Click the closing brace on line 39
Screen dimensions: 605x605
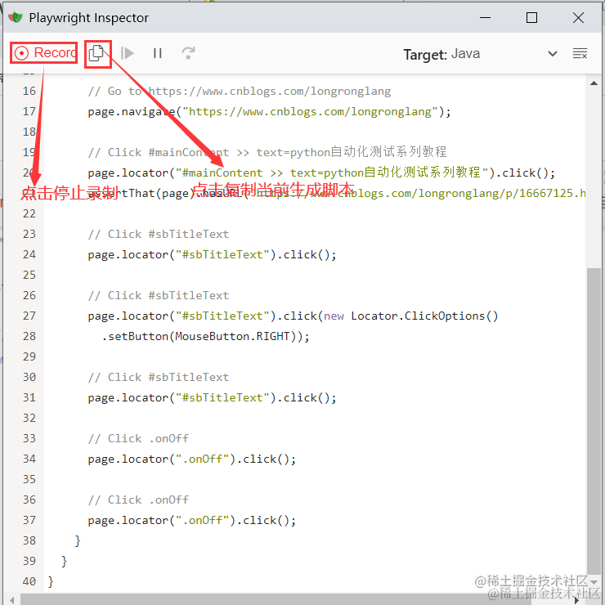click(64, 562)
